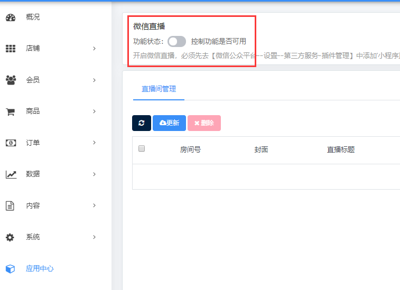This screenshot has width=400, height=290.
Task: Click the 房间号 column header
Action: (190, 149)
